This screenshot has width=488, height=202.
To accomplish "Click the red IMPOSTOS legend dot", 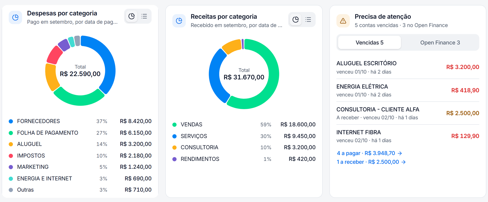I will 11,156.
